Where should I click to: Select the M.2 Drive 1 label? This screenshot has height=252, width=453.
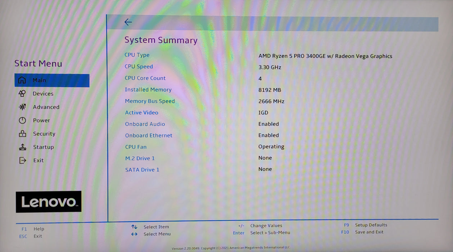coord(140,158)
